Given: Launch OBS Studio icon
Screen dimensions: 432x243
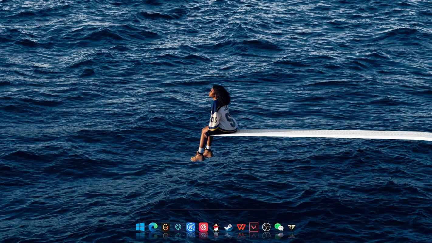Looking at the screenshot, I should click(266, 227).
